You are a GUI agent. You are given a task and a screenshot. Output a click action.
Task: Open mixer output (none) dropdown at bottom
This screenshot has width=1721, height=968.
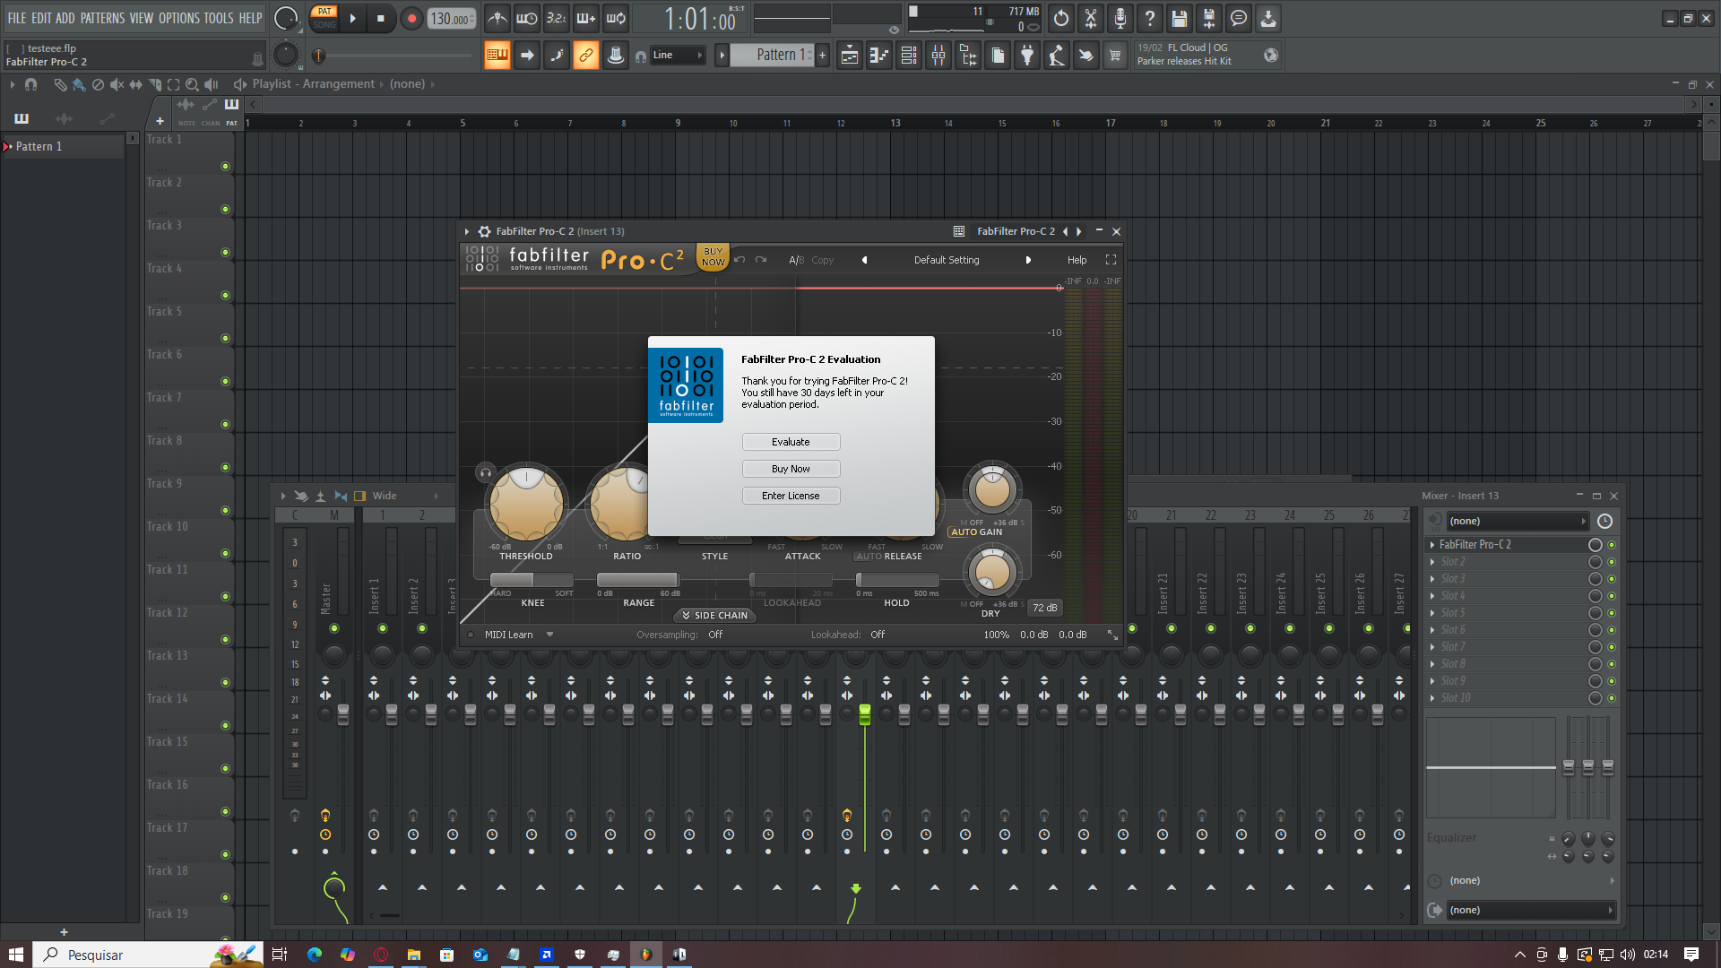coord(1531,910)
